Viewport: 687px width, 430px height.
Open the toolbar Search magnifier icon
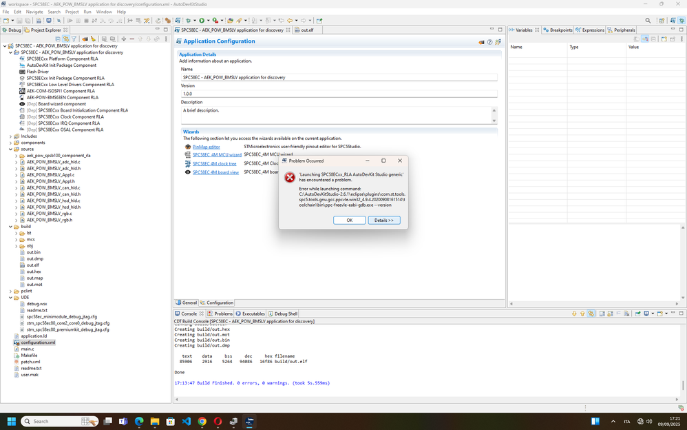point(648,20)
